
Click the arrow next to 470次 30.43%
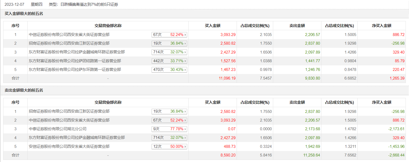[x=185, y=70]
